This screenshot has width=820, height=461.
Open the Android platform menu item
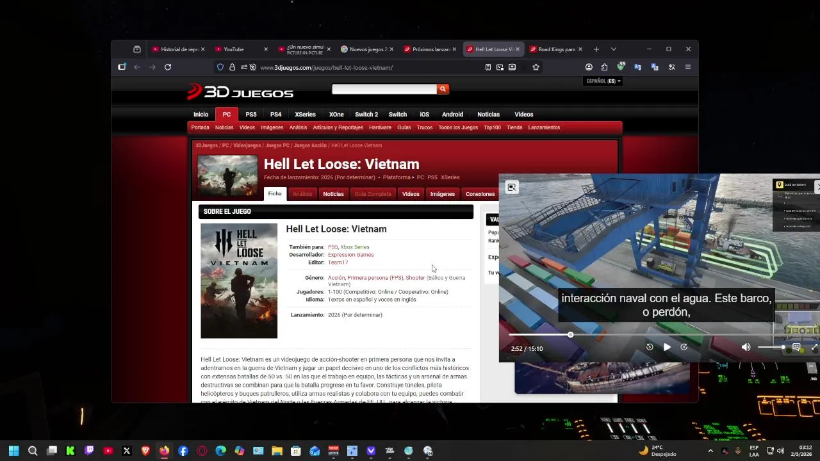[452, 114]
